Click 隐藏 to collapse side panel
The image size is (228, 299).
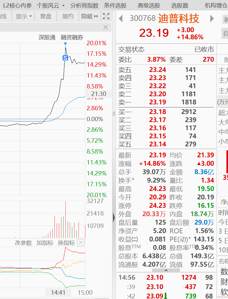pyautogui.click(x=90, y=16)
